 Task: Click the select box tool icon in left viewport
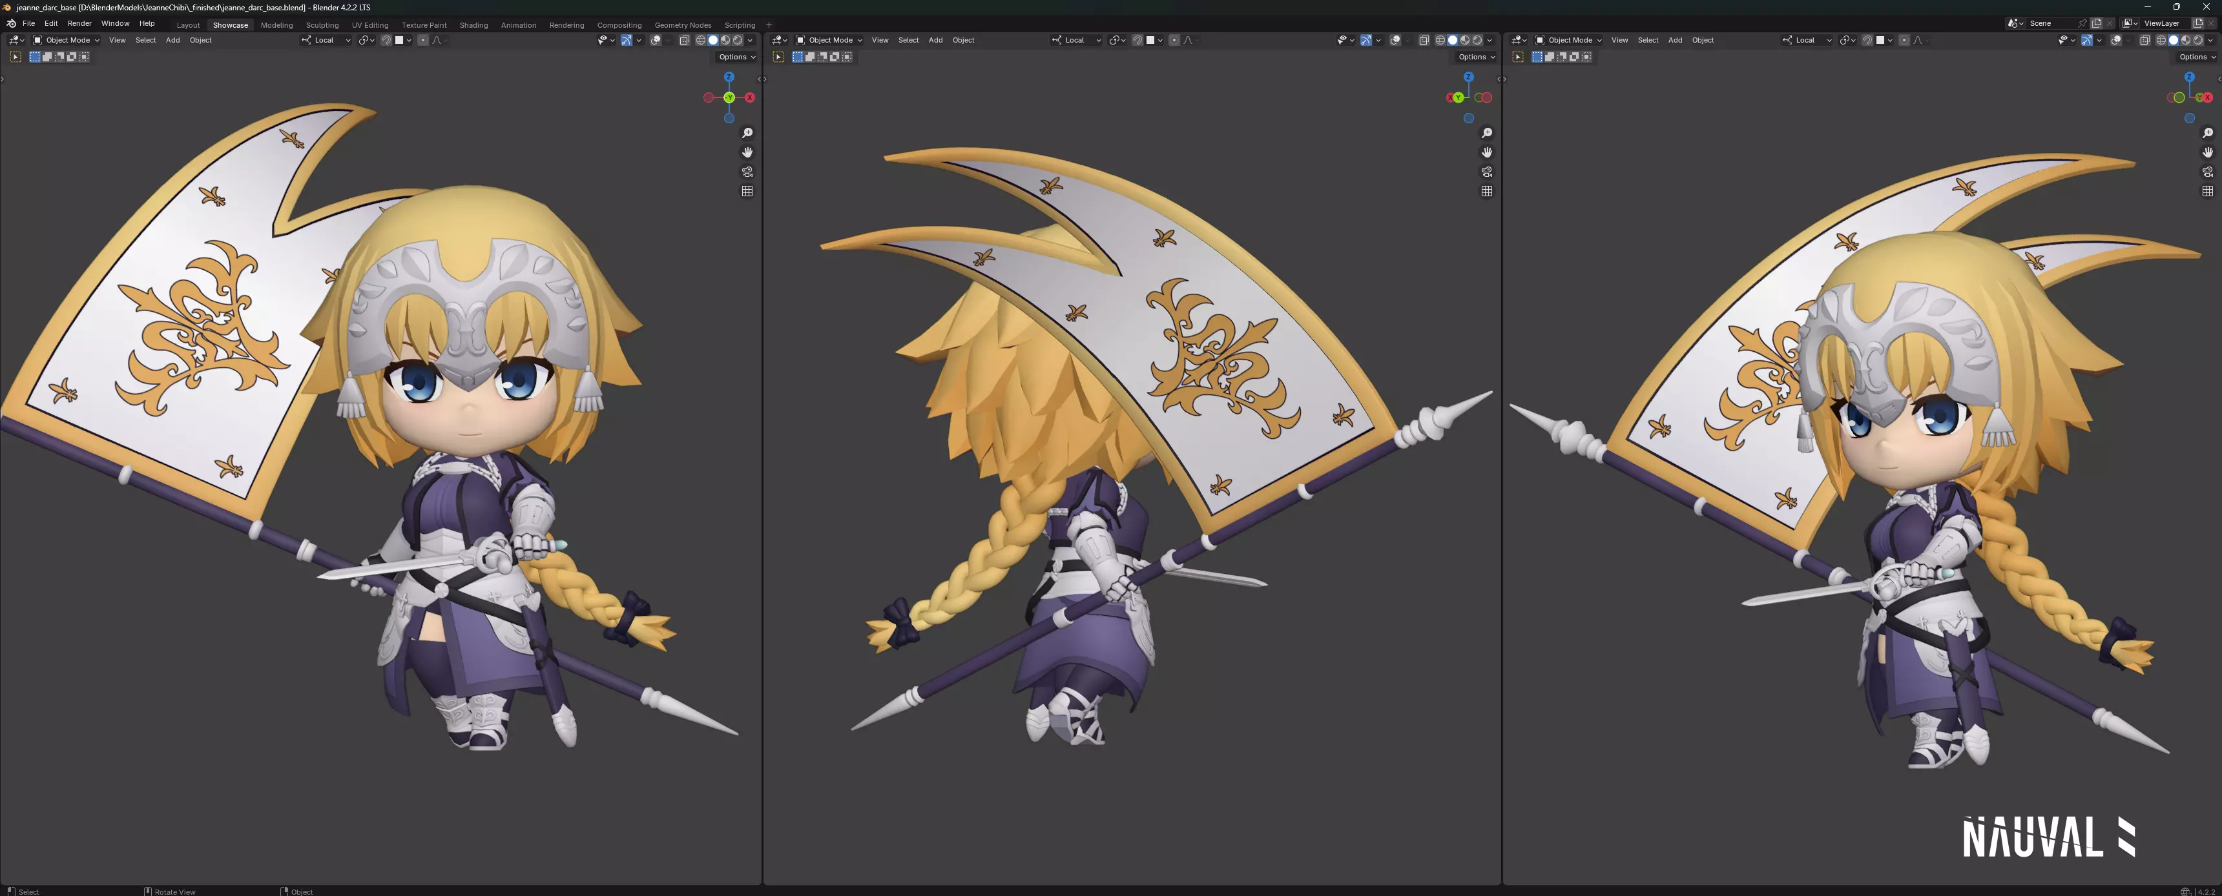coord(16,57)
